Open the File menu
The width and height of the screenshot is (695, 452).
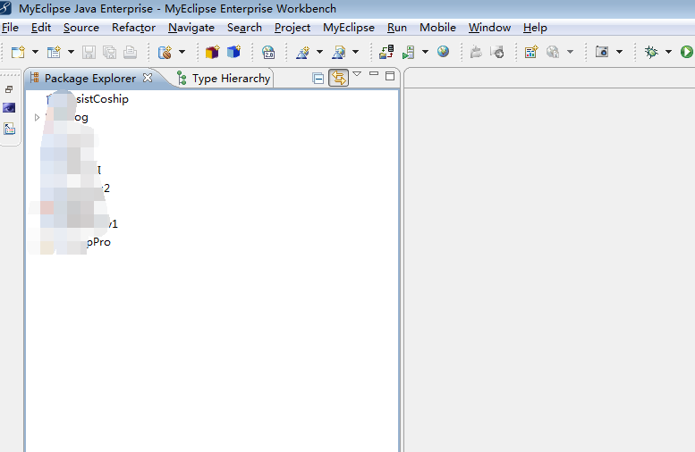10,28
